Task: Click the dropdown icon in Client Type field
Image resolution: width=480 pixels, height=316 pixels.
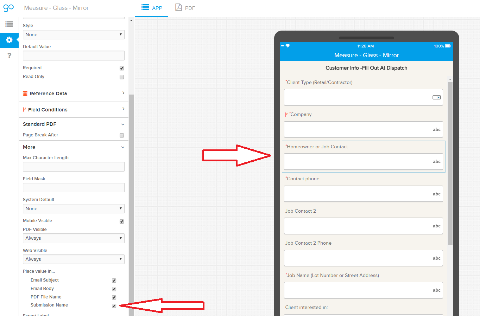Action: [x=436, y=97]
